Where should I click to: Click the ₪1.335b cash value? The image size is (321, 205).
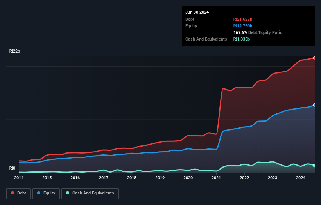pyautogui.click(x=242, y=39)
